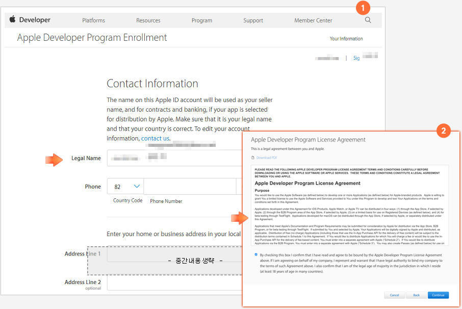The image size is (462, 309).
Task: Click the Developer home text
Action: point(35,20)
